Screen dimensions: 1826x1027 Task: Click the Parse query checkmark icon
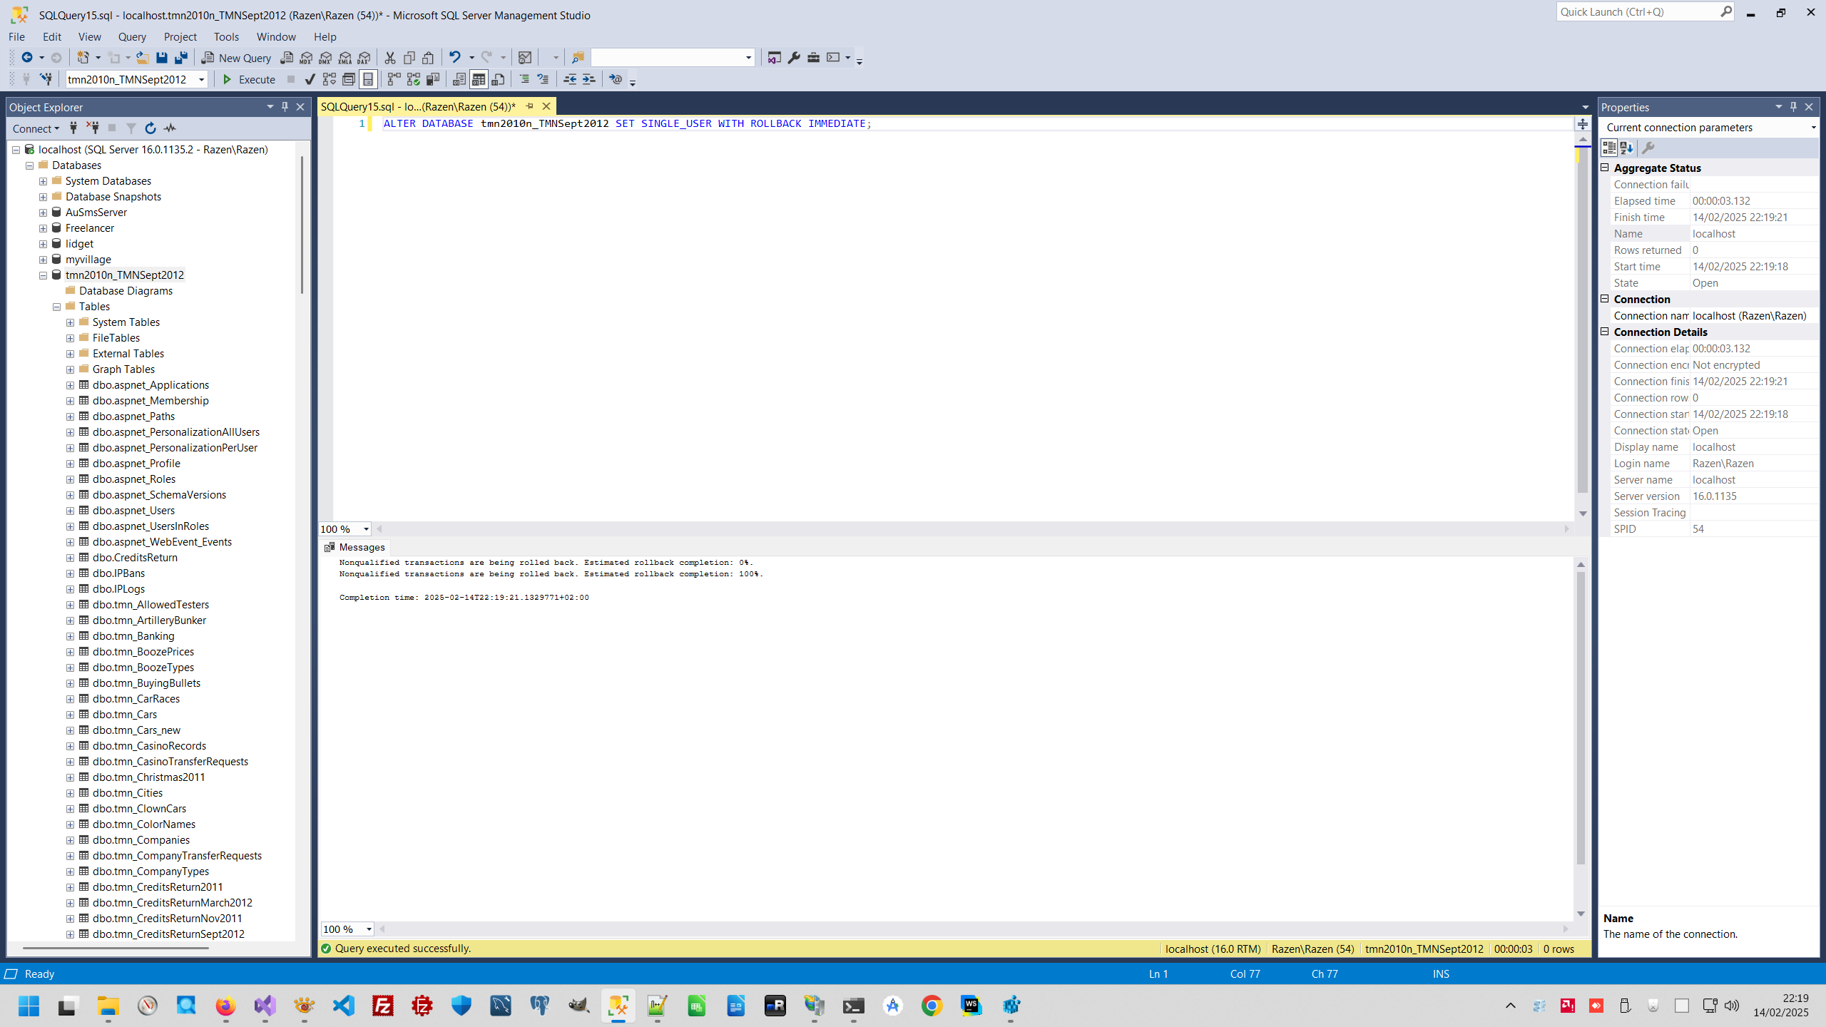310,79
